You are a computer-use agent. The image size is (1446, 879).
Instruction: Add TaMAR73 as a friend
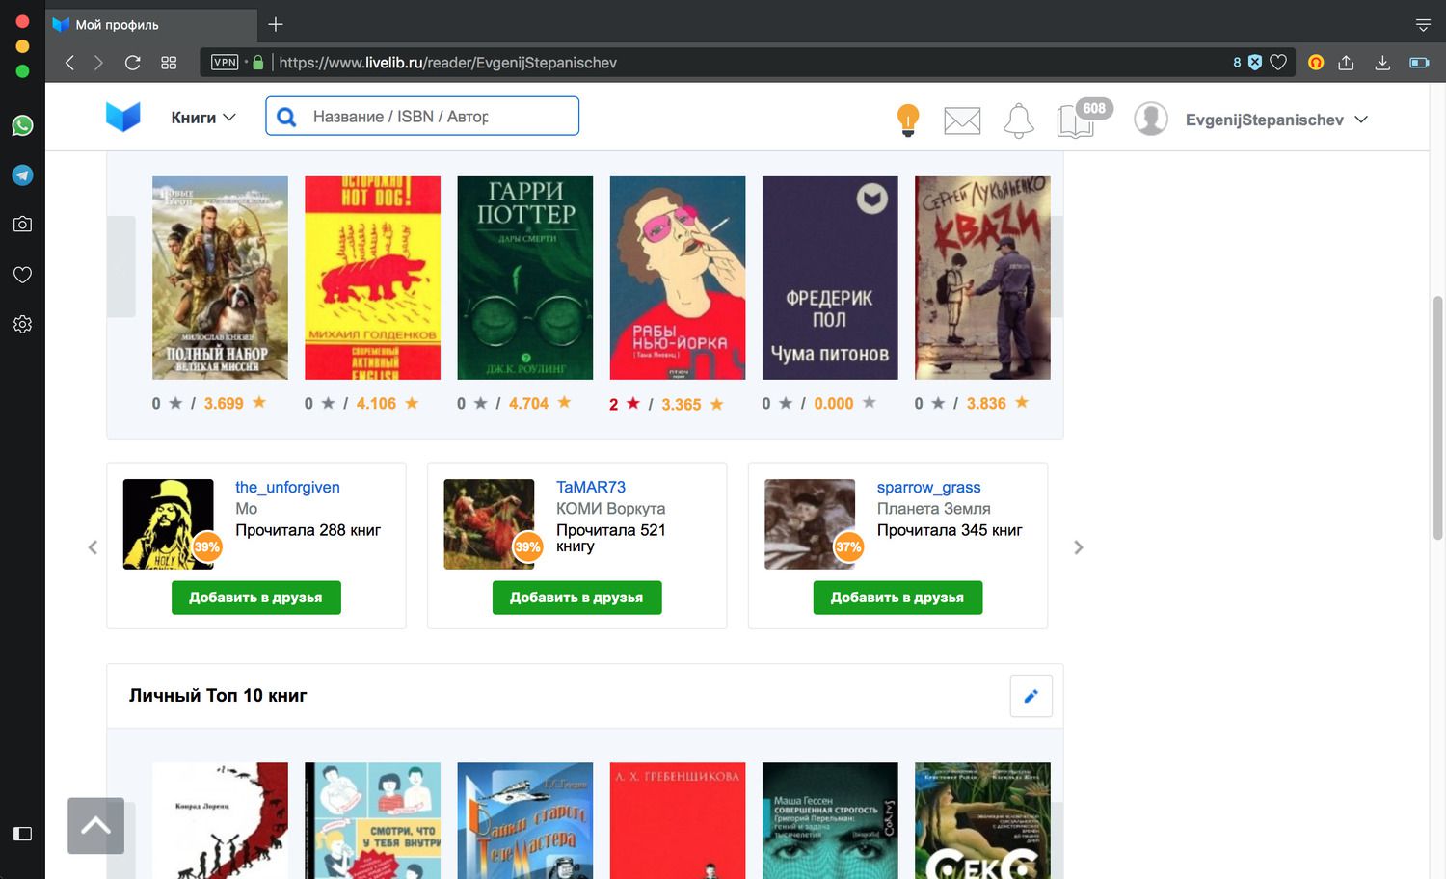coord(576,598)
